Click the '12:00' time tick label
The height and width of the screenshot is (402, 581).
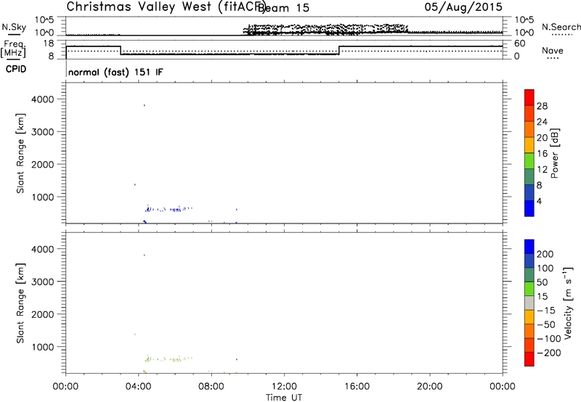[284, 387]
